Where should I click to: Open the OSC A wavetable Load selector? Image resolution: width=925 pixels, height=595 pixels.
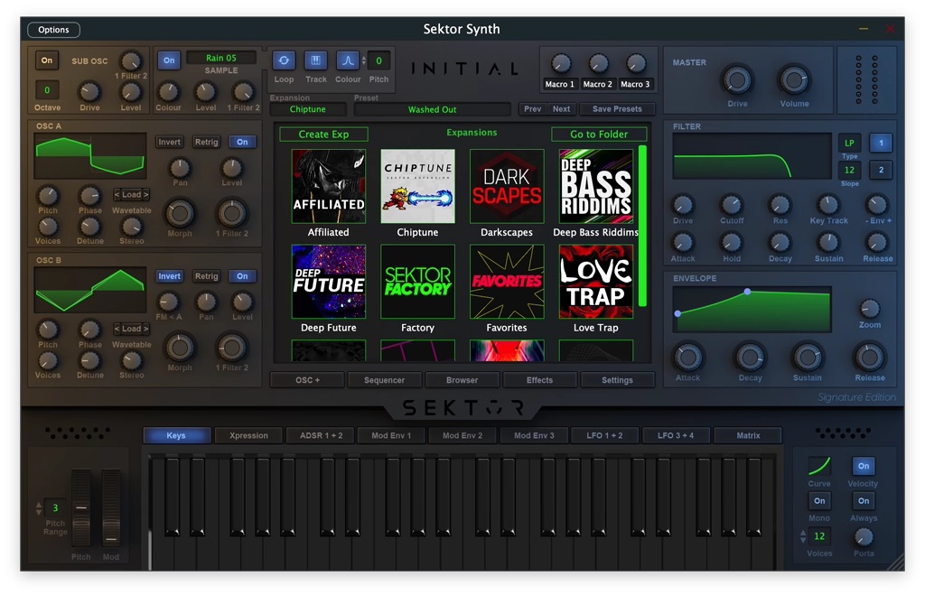131,194
